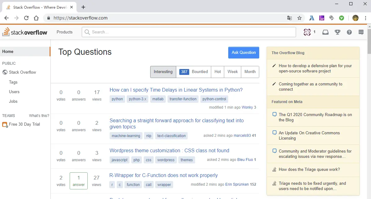The image size is (371, 199).
Task: Click the wordpress tag
Action: click(x=166, y=160)
